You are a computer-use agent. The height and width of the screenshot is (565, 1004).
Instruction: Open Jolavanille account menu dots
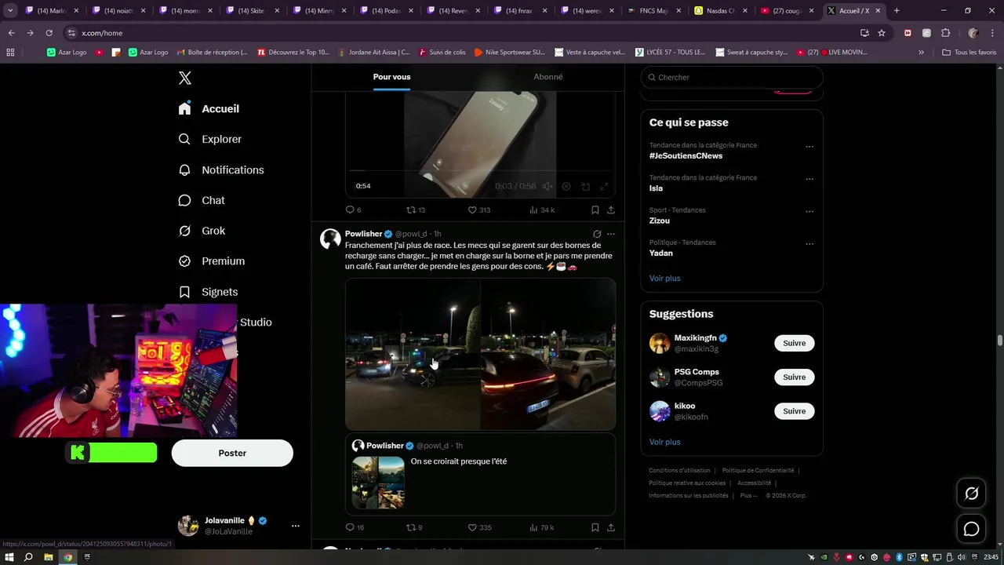pyautogui.click(x=295, y=526)
